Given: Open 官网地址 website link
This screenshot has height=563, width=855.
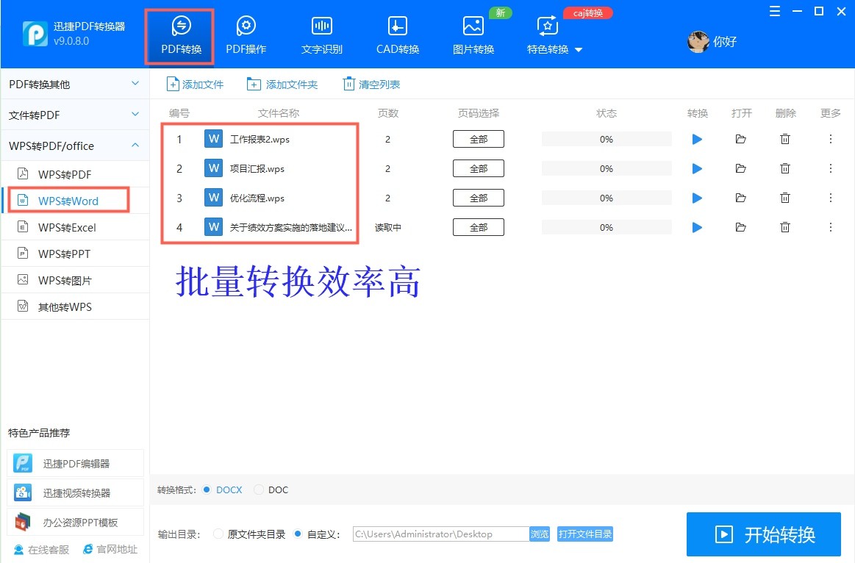Looking at the screenshot, I should 110,549.
